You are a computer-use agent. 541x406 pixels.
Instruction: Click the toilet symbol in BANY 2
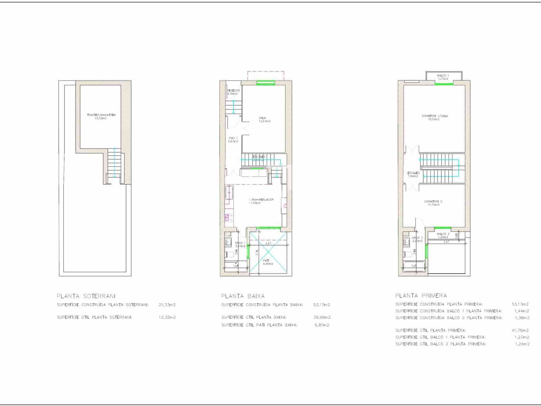(407, 254)
